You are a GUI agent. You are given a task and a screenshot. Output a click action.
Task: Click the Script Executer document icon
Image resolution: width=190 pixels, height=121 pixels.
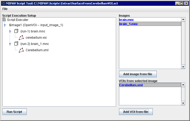[x=4, y=20]
